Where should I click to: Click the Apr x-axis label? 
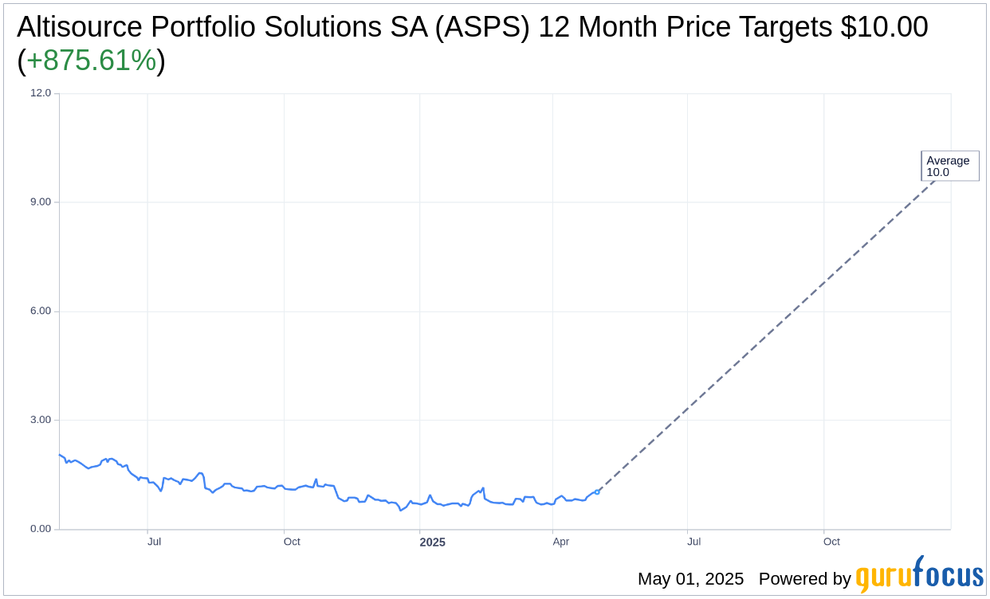tap(561, 542)
